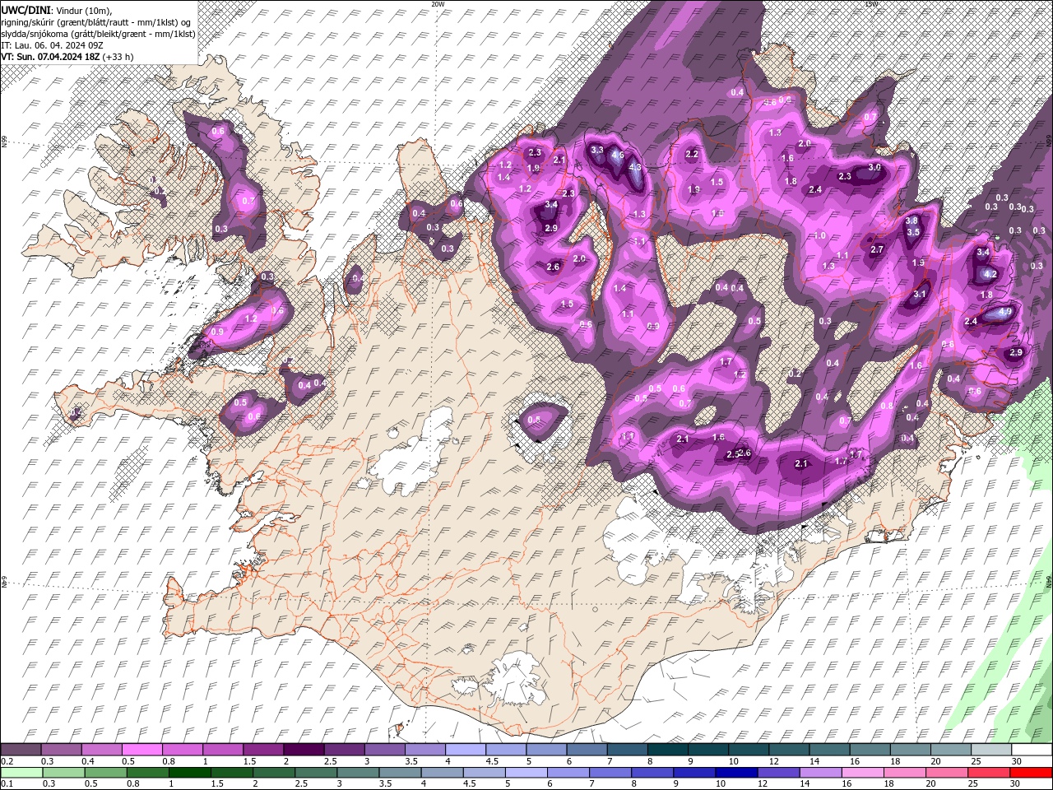
Task: Pick the dark purple 0.2–0.3 swatch in upper legend
Action: pyautogui.click(x=21, y=750)
